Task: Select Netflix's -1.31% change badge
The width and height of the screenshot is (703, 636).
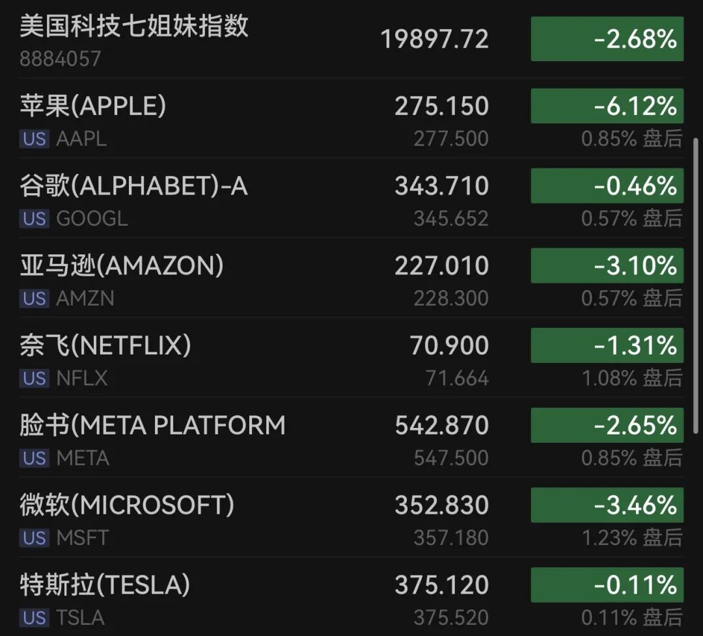Action: [x=607, y=345]
